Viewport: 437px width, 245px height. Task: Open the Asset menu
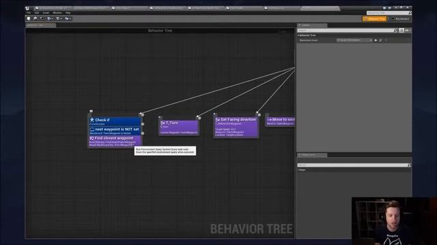coord(46,13)
